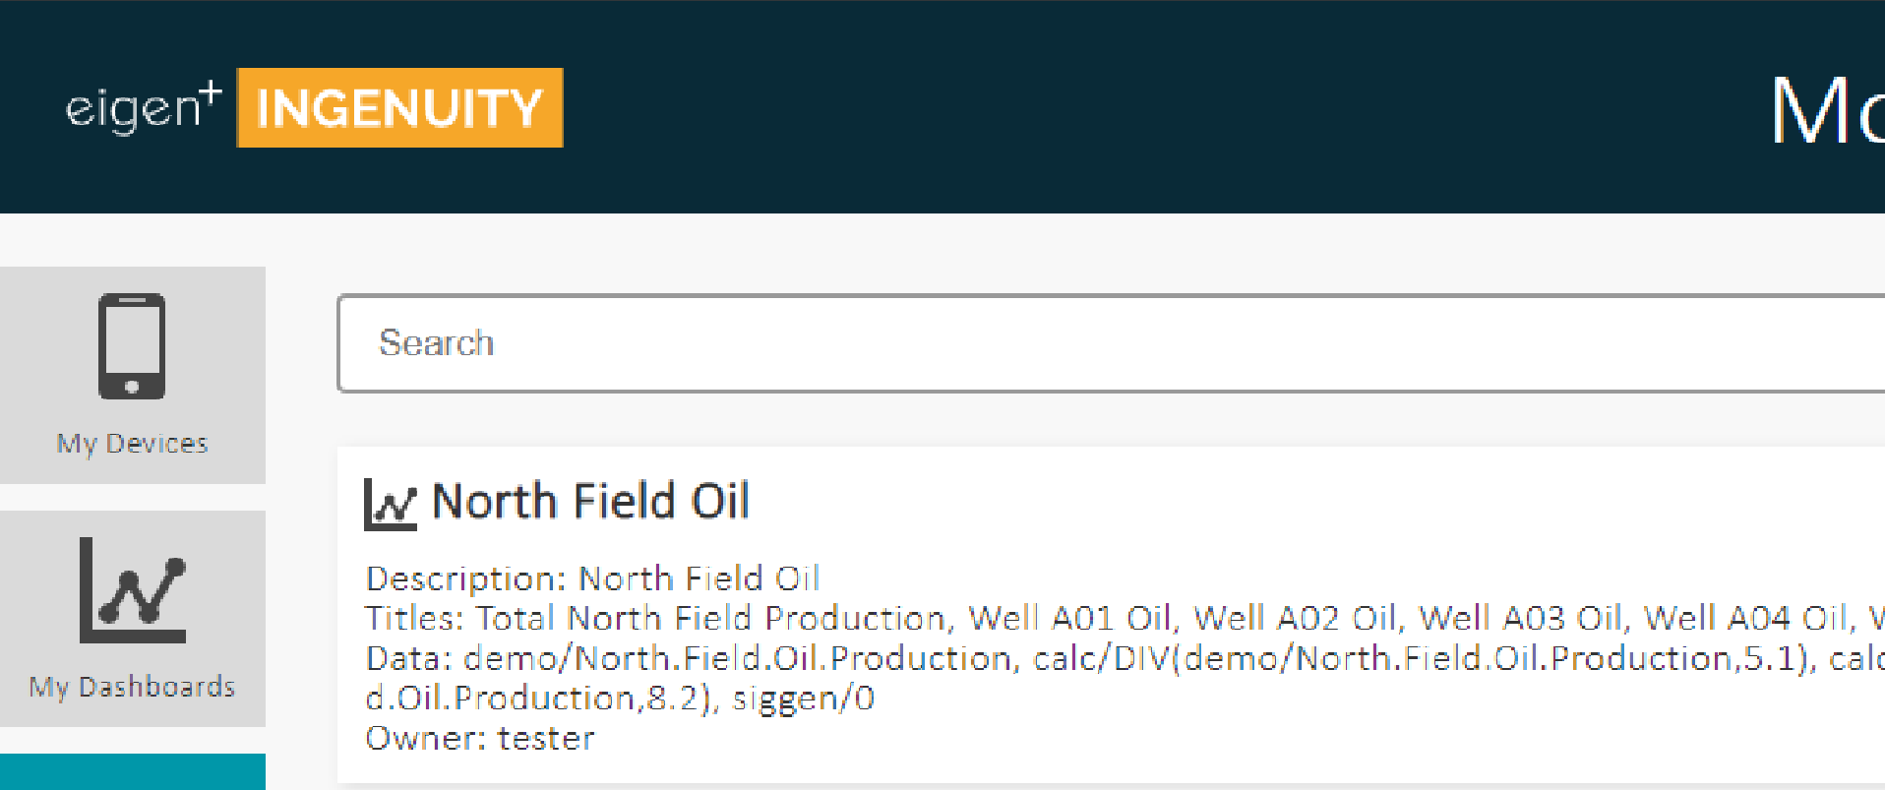Click the demo/North.Field.Oil.Production data tag

coord(736,658)
